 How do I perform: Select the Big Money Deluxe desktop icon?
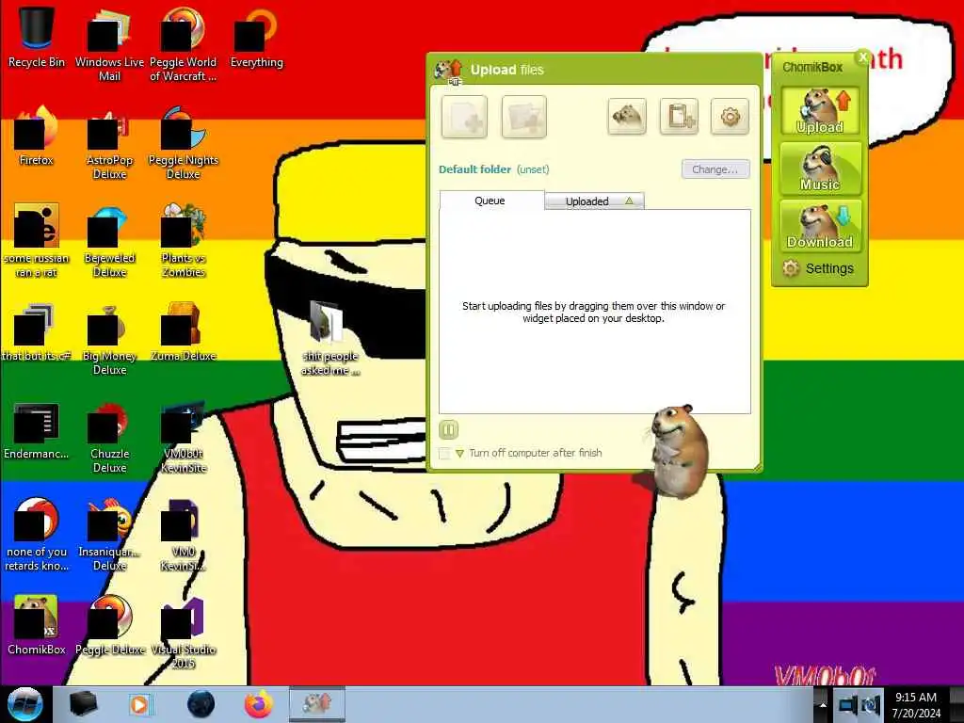109,338
